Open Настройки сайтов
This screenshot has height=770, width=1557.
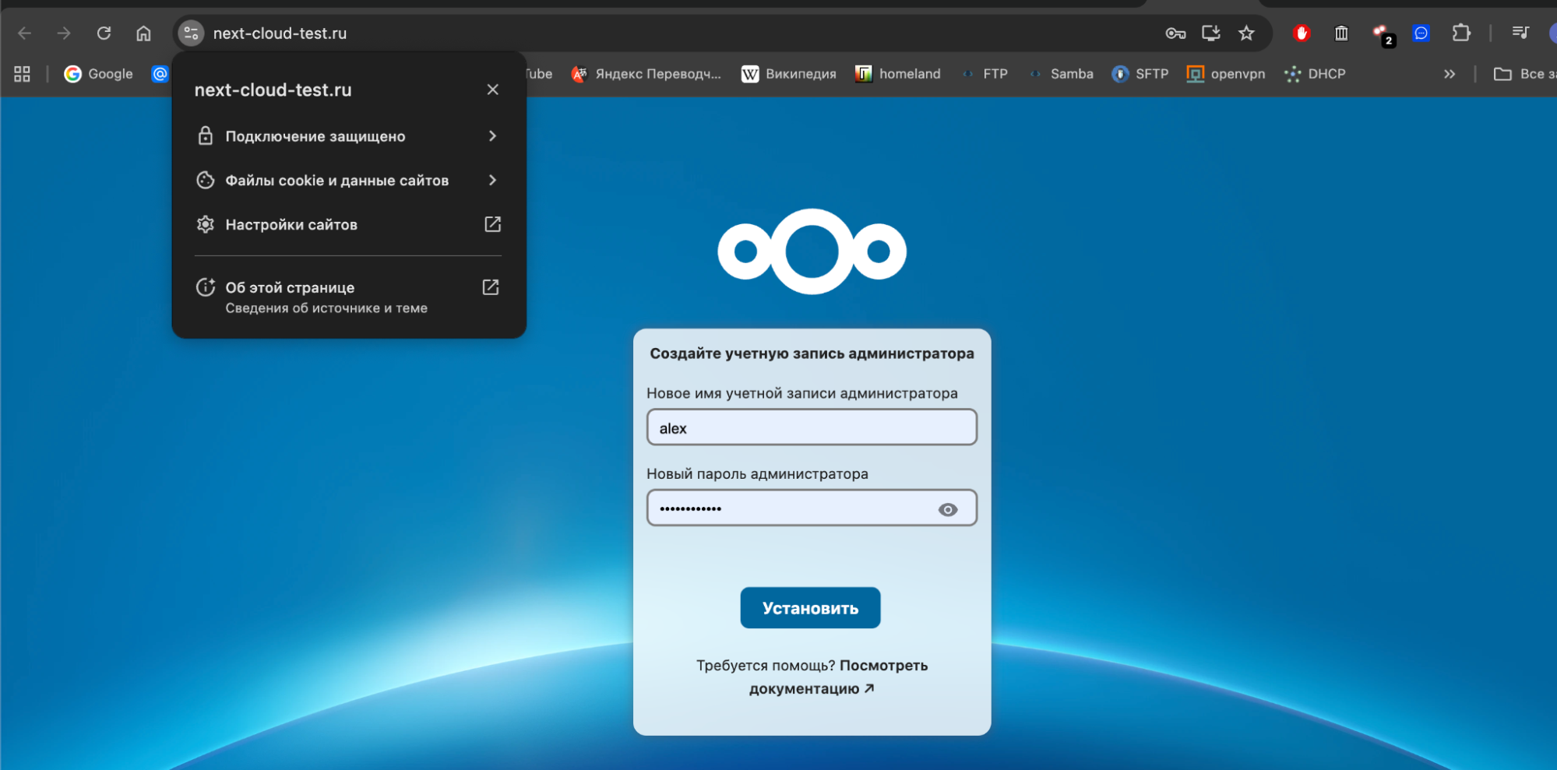(348, 225)
